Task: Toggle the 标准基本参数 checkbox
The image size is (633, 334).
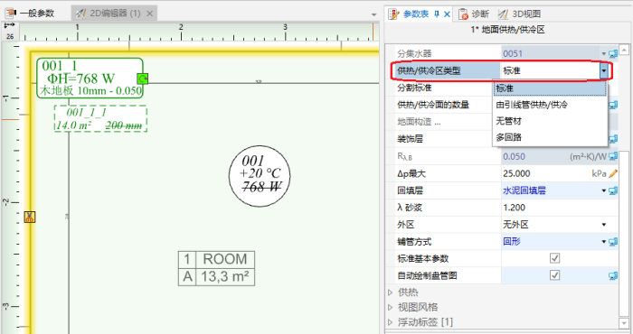Action: point(554,258)
